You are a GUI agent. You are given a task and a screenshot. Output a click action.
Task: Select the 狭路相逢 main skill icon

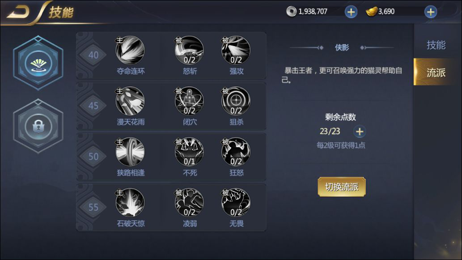pos(130,152)
